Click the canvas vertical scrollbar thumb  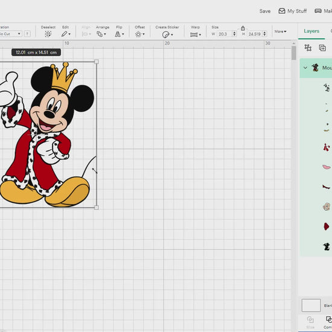294,53
